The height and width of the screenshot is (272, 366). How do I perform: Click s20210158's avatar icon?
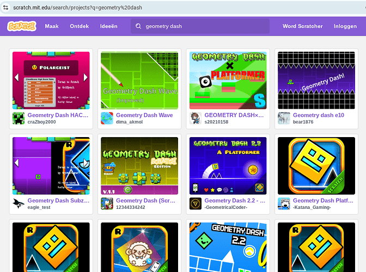pos(196,118)
